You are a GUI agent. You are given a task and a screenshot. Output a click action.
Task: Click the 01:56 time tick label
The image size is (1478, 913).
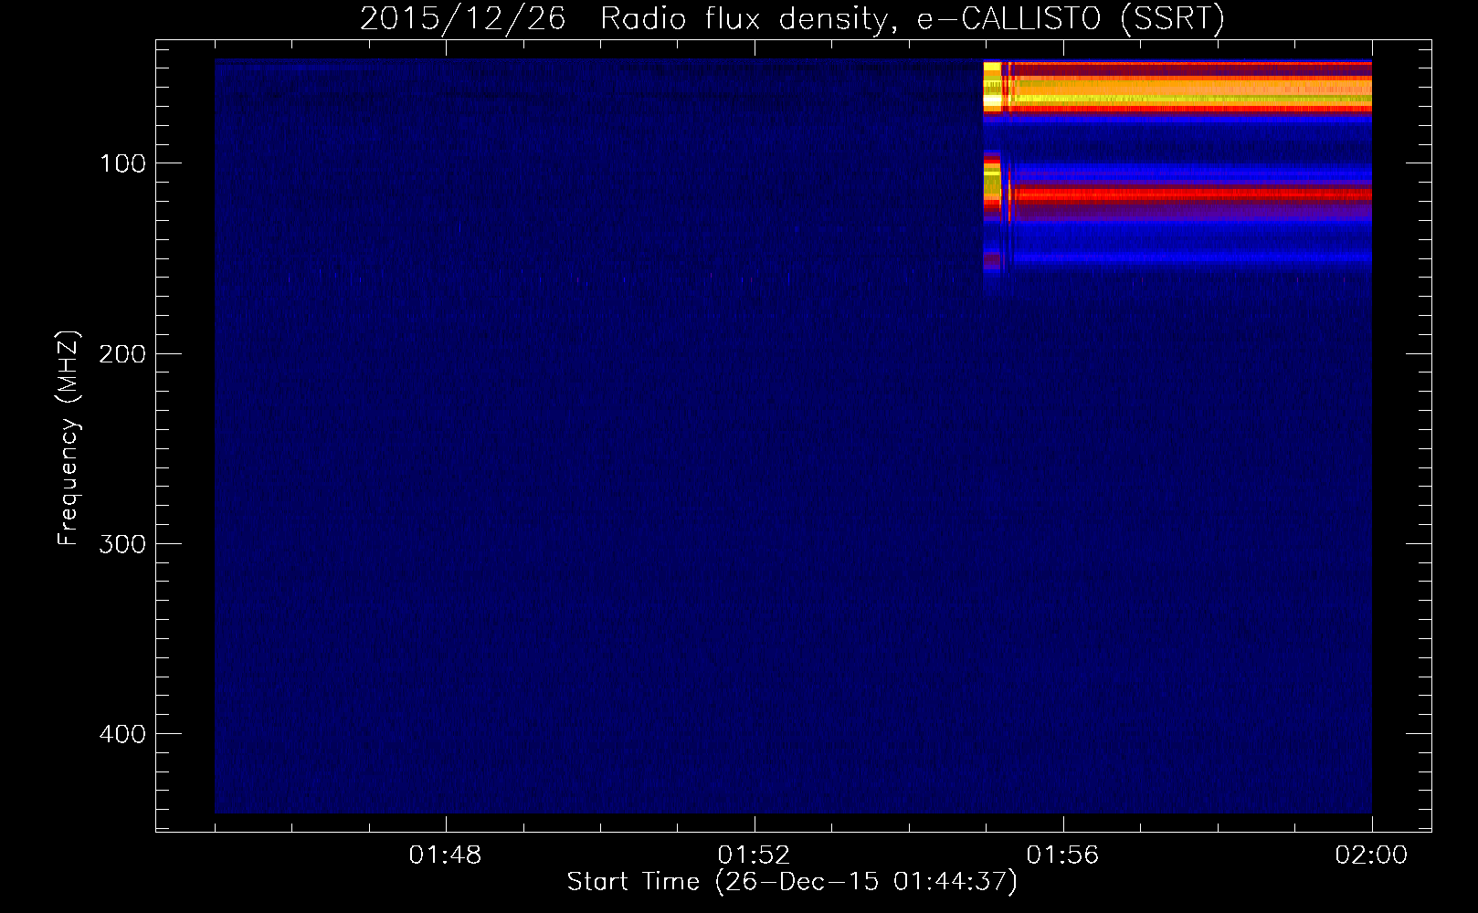point(1062,855)
